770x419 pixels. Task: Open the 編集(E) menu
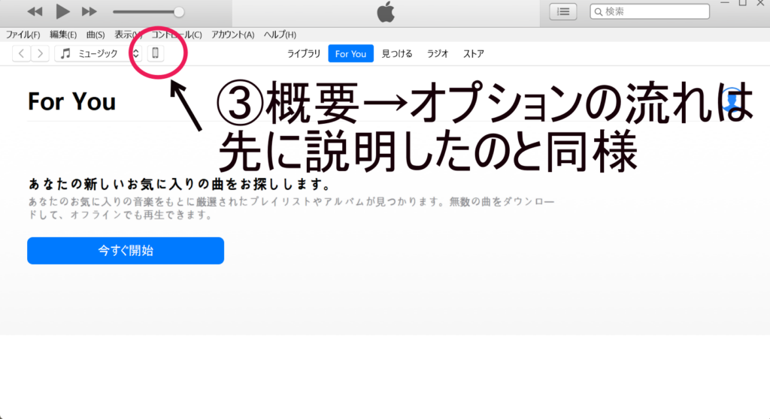[63, 35]
